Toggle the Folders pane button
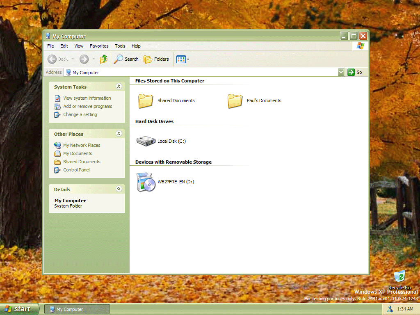This screenshot has height=315, width=420. point(156,59)
